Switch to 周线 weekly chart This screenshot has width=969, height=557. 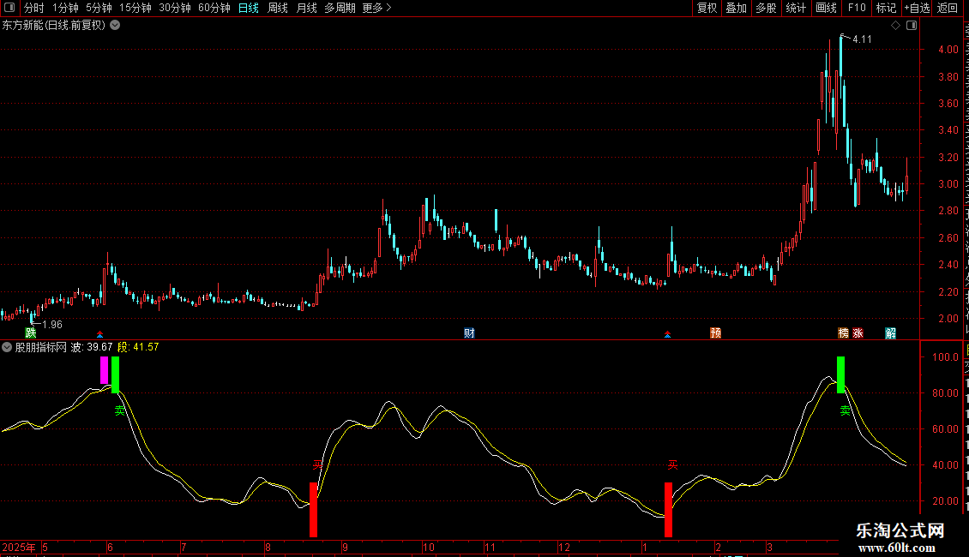(278, 8)
